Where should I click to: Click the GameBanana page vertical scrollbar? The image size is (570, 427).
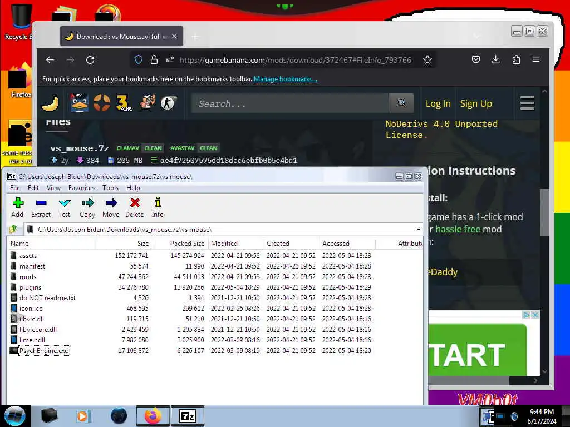[544, 212]
